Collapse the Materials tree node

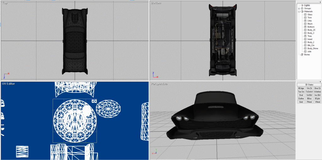pyautogui.click(x=299, y=12)
